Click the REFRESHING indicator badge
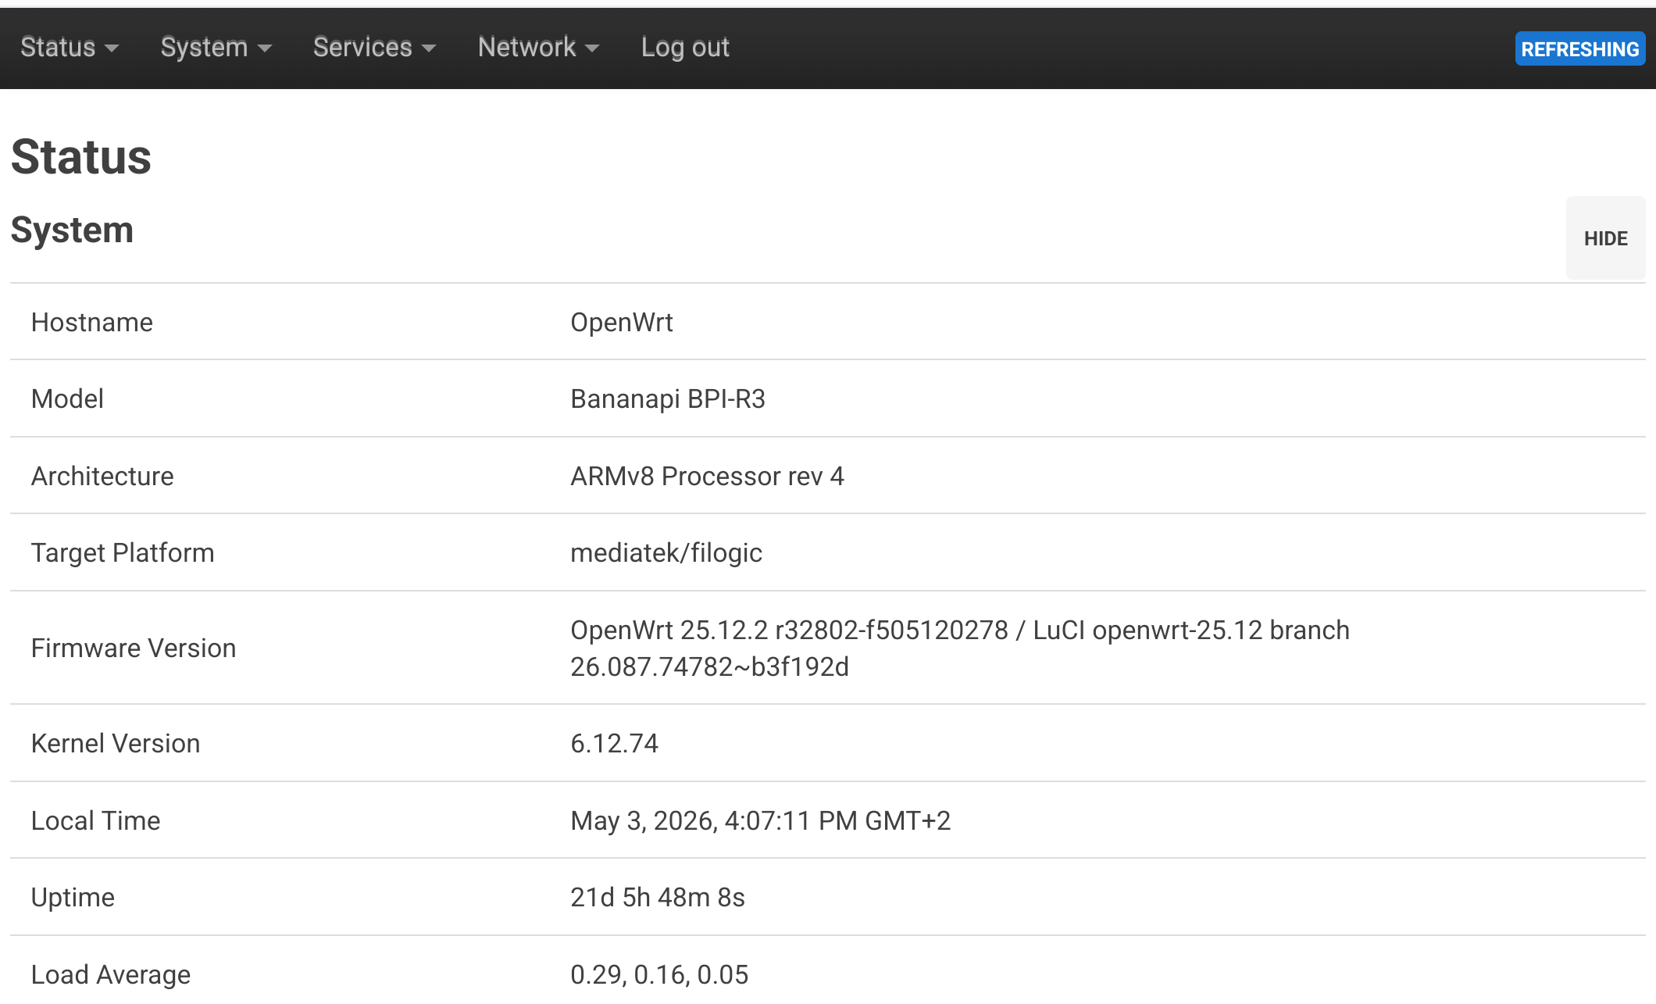 coord(1579,48)
